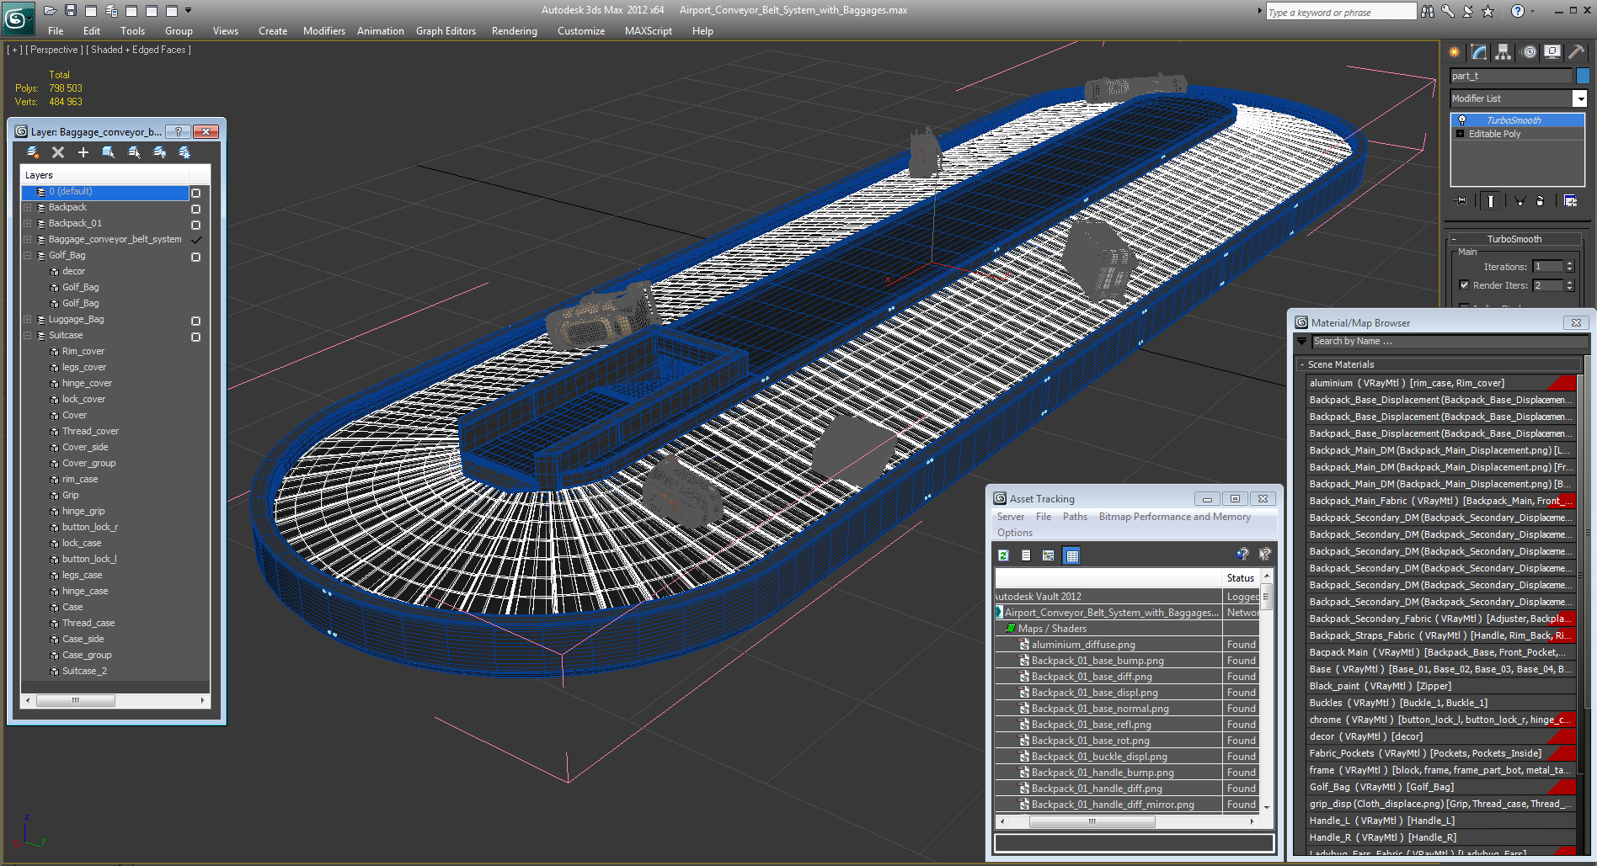Click the Layer dialog horizontal scrollbar thumb
The image size is (1597, 866).
(75, 700)
